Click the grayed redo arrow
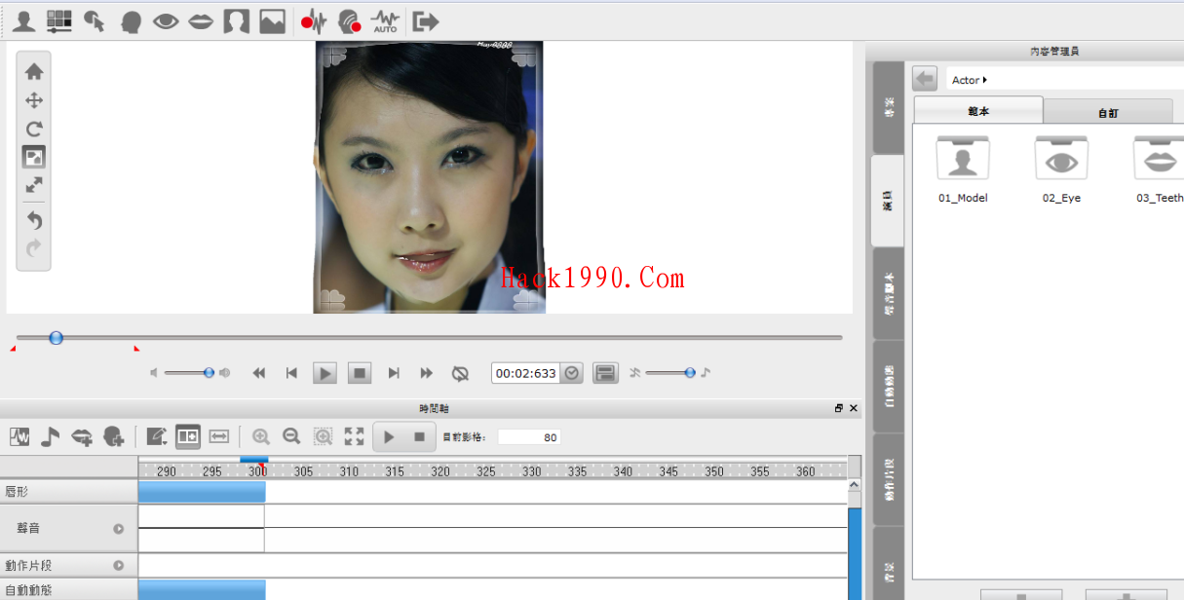 34,248
